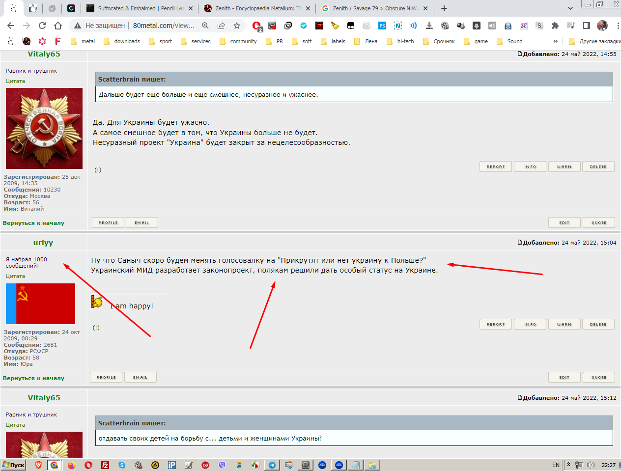Click Vitaly65's order star avatar at 14:55
The width and height of the screenshot is (621, 471).
[44, 129]
